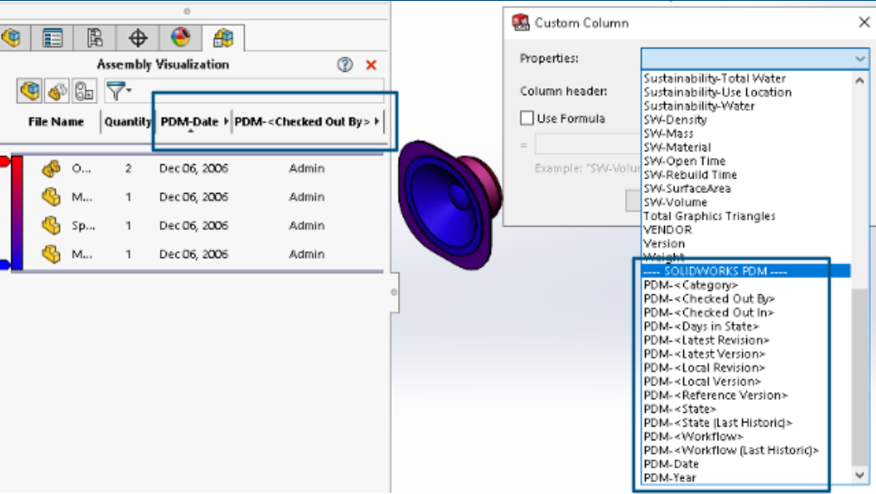Select the 'Sp...' part icon

pos(51,225)
